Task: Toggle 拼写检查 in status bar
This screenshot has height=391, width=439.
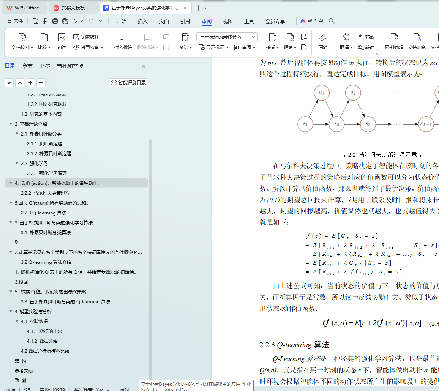Action: (x=92, y=389)
